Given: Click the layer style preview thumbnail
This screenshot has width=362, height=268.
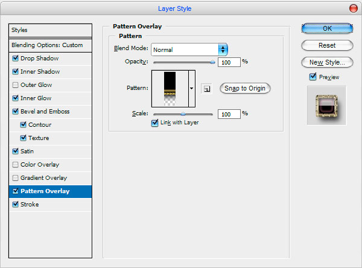Looking at the screenshot, I should point(326,106).
